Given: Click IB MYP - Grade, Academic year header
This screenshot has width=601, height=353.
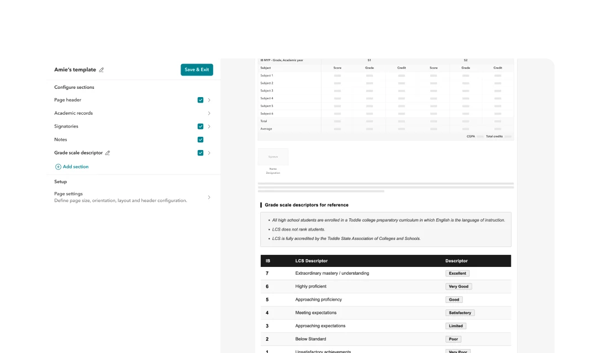Looking at the screenshot, I should coord(282,60).
